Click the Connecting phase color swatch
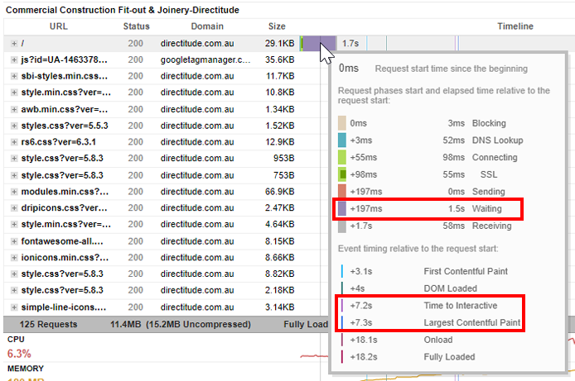The width and height of the screenshot is (575, 381). click(x=342, y=157)
